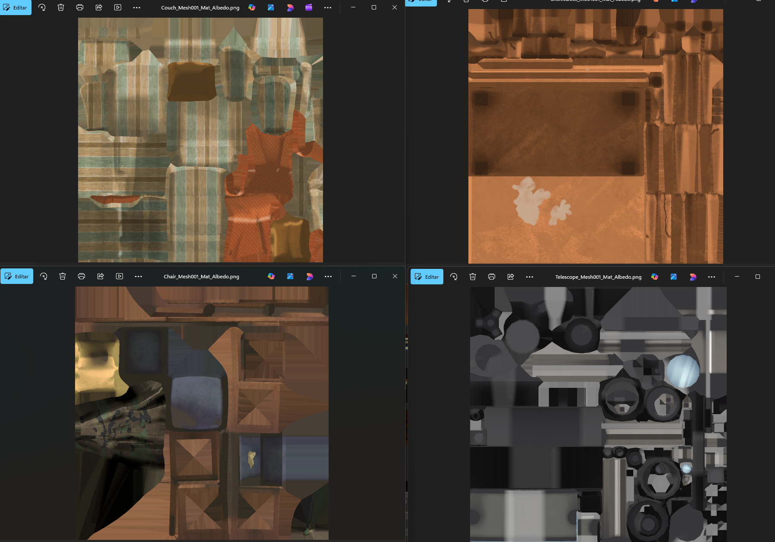The image size is (775, 542).
Task: Open the overflow menu after Telescope Designer icon
Action: point(712,277)
